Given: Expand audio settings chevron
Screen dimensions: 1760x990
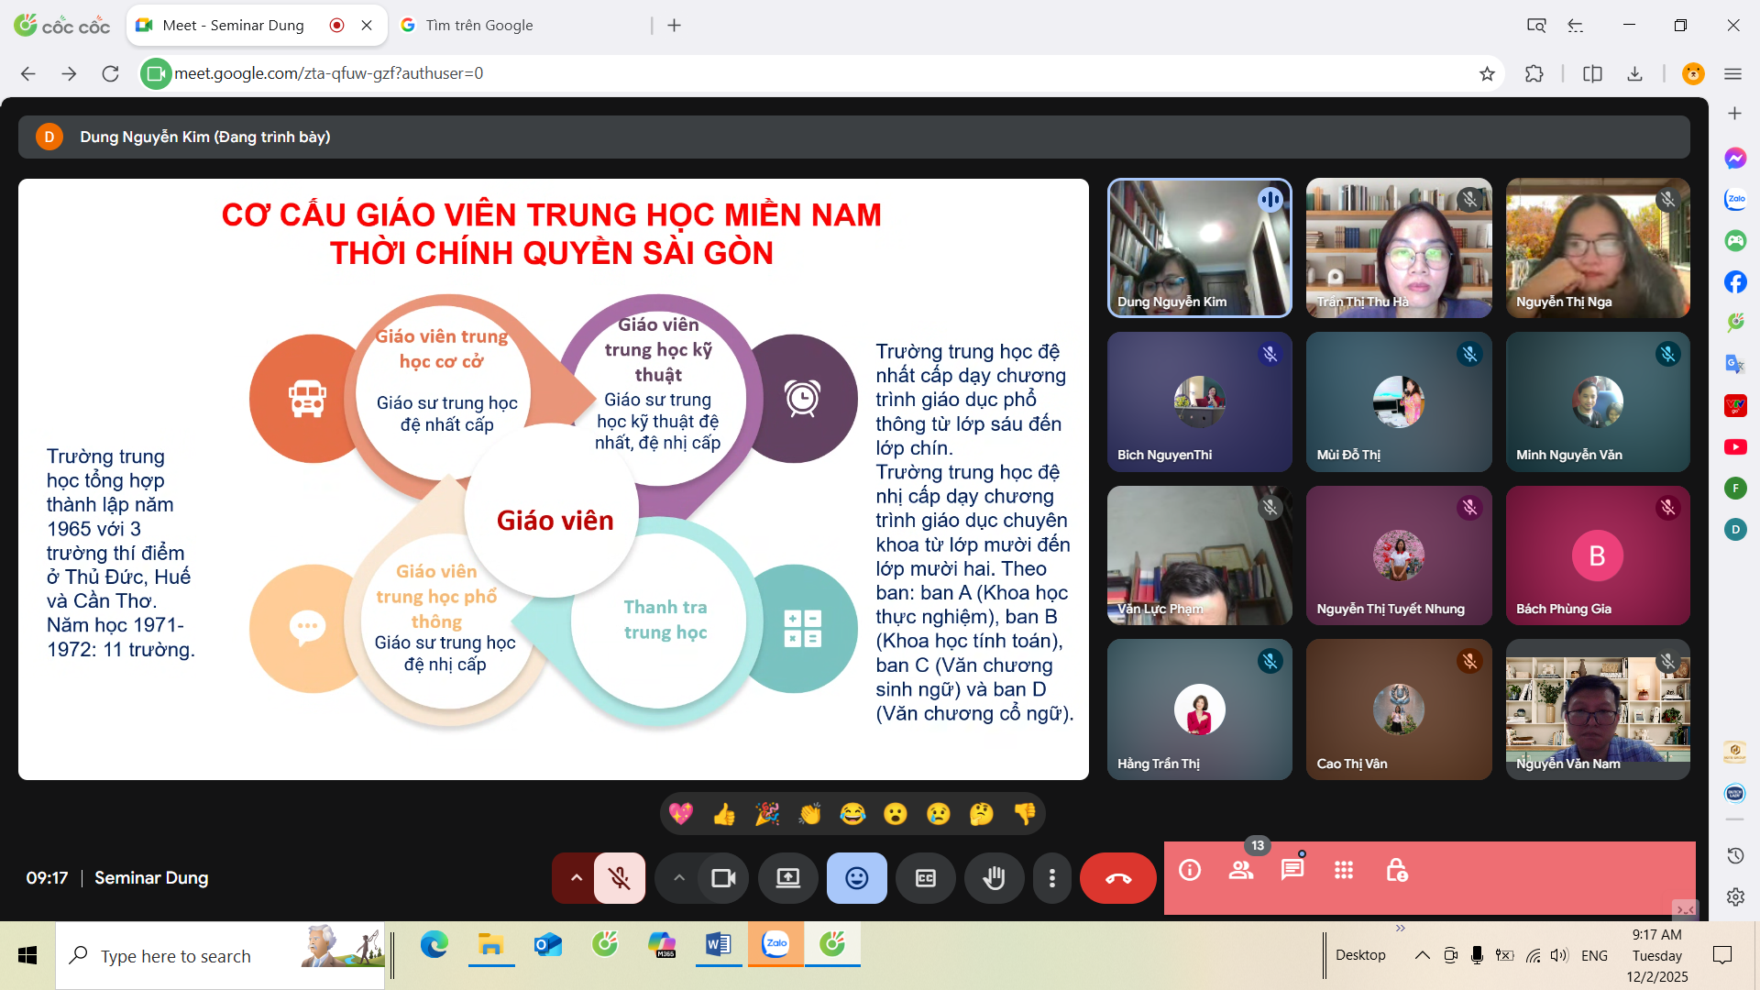Looking at the screenshot, I should coord(576,878).
